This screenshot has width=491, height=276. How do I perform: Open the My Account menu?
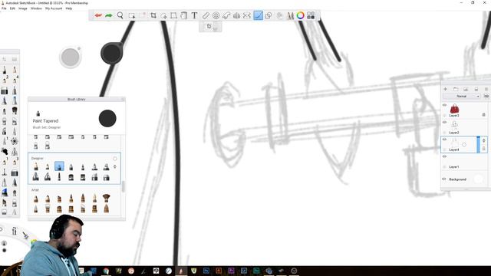coord(54,8)
